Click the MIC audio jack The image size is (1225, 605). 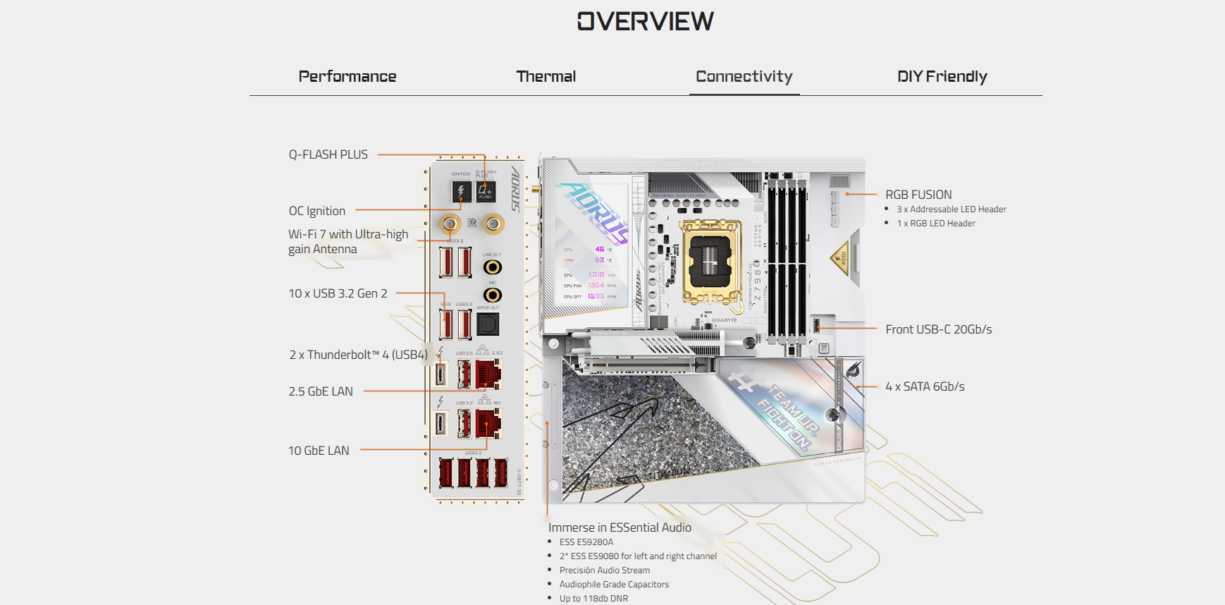pos(493,295)
